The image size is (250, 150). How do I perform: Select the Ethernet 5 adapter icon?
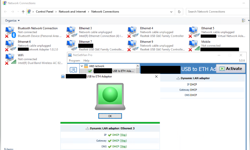[194, 32]
